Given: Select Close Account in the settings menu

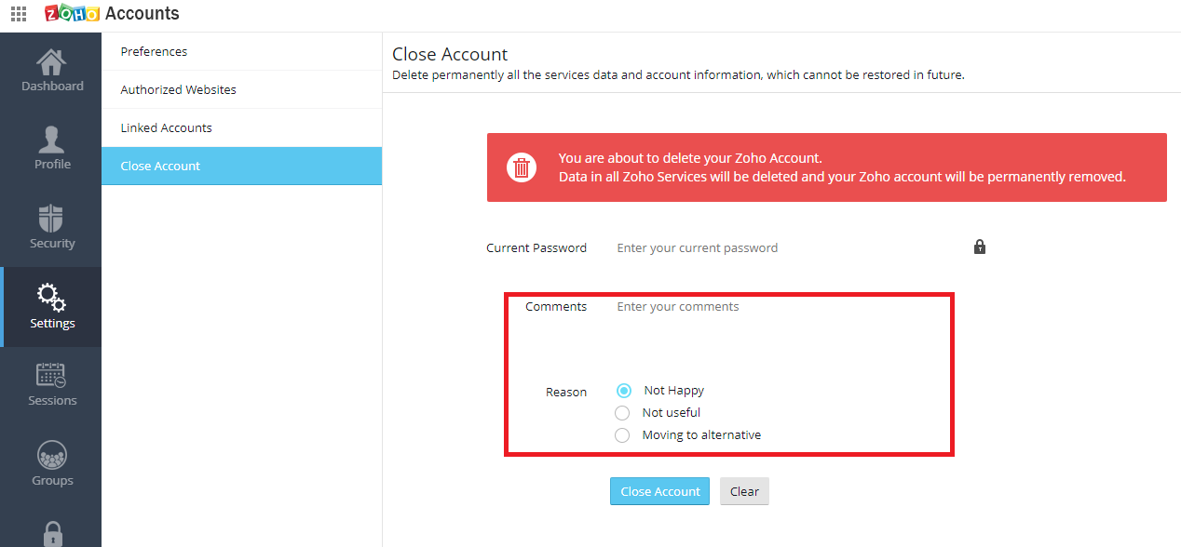Looking at the screenshot, I should click(160, 167).
